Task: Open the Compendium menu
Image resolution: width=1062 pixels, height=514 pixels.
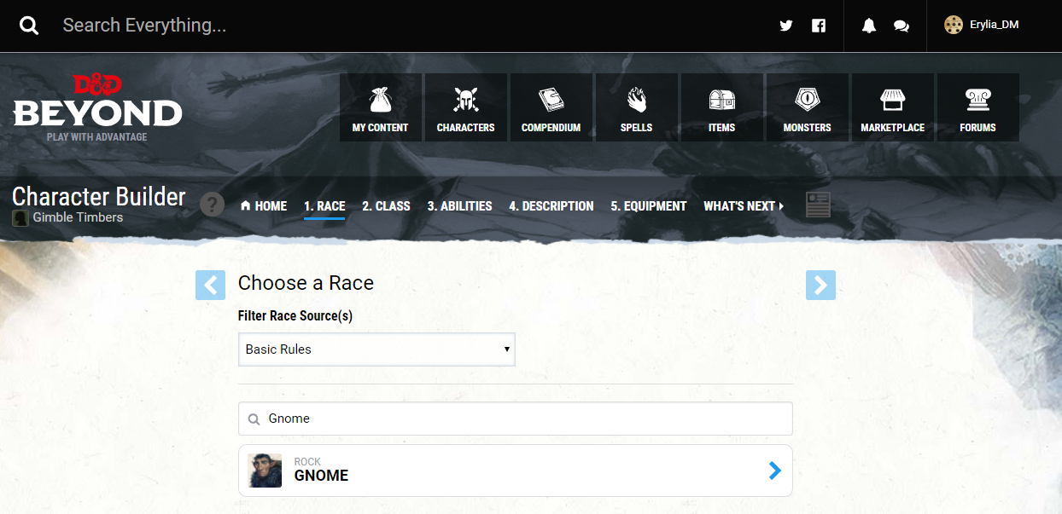Action: [551, 107]
